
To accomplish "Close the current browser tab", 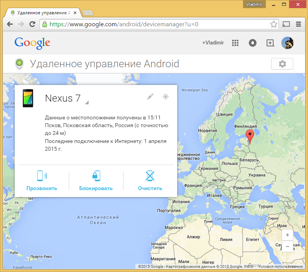I will pyautogui.click(x=75, y=13).
